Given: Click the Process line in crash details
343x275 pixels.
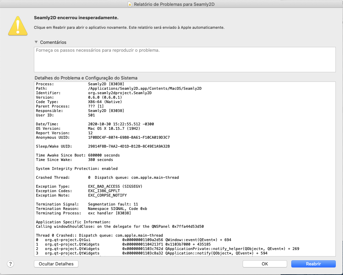Looking at the screenshot, I should [x=80, y=84].
